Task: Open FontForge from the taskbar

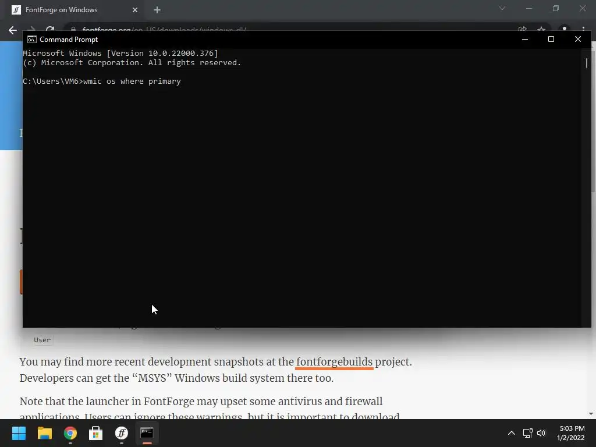Action: tap(122, 433)
